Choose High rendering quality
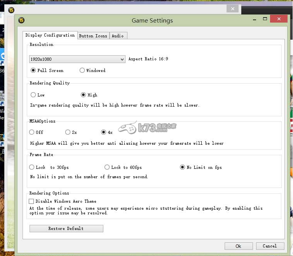This screenshot has width=293, height=256. pyautogui.click(x=83, y=95)
